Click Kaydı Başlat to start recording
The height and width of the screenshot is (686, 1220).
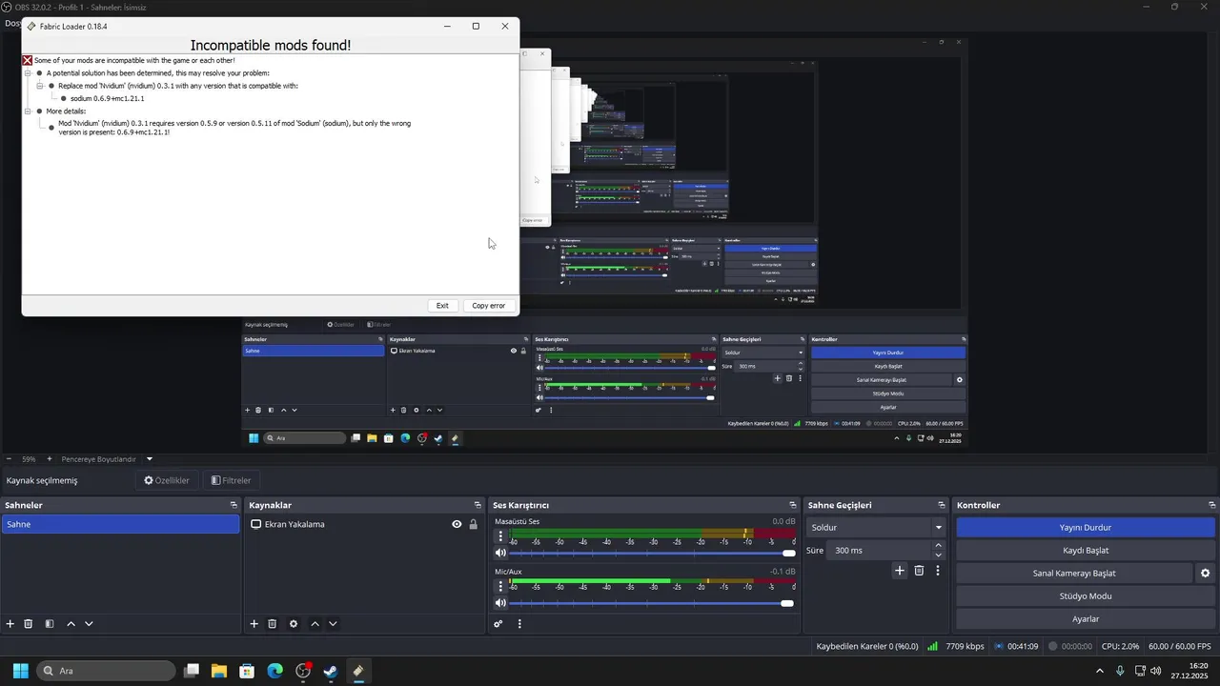click(1086, 551)
